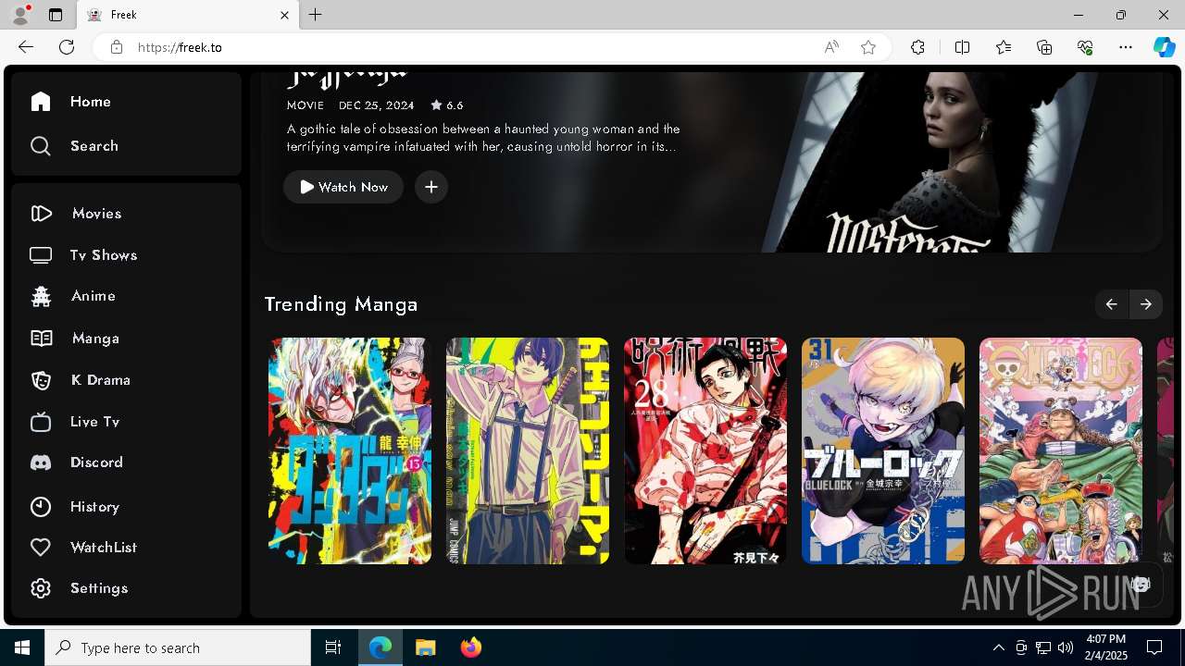Screen dimensions: 1185x666
Task: Open the K Drama mask icon
Action: coord(41,380)
